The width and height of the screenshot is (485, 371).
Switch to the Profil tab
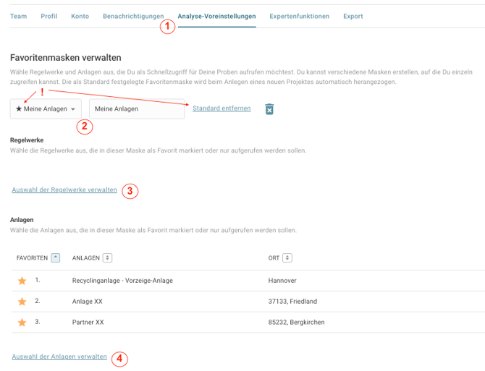coord(49,16)
